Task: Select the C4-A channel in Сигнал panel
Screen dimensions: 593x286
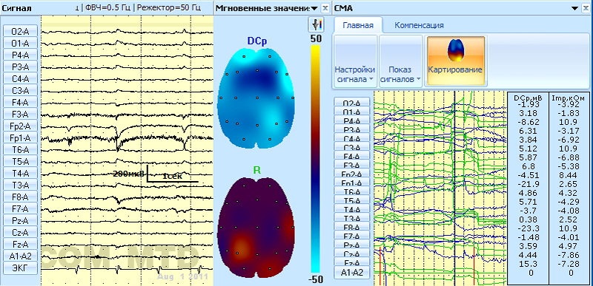Action: (x=21, y=78)
